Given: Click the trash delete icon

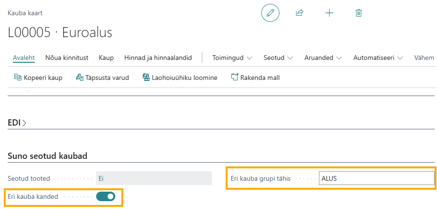Looking at the screenshot, I should (358, 13).
